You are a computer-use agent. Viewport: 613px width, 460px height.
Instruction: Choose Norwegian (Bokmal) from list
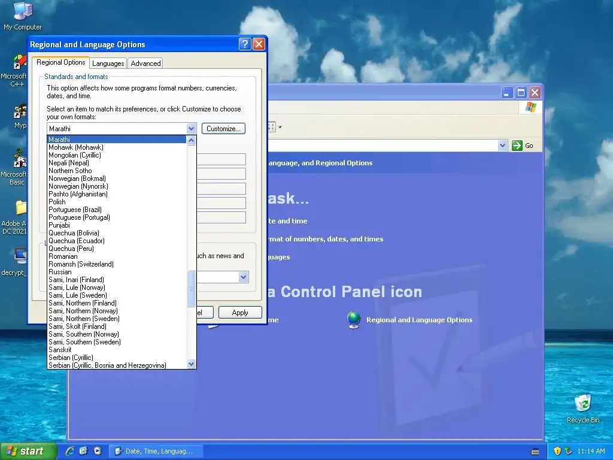[x=117, y=178]
